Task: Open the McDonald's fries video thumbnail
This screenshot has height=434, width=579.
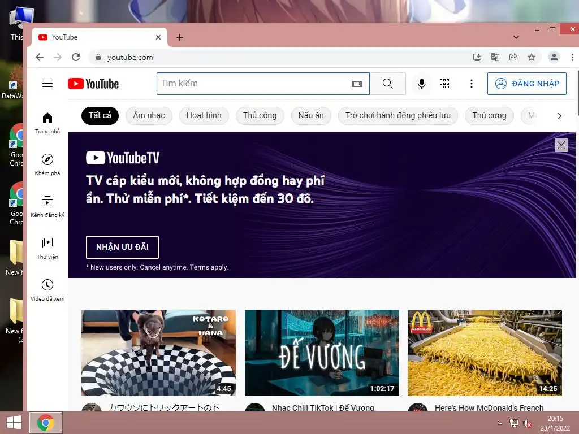Action: [485, 353]
